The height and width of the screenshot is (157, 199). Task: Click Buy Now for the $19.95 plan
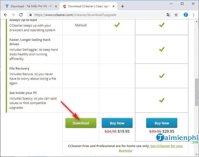117,123
